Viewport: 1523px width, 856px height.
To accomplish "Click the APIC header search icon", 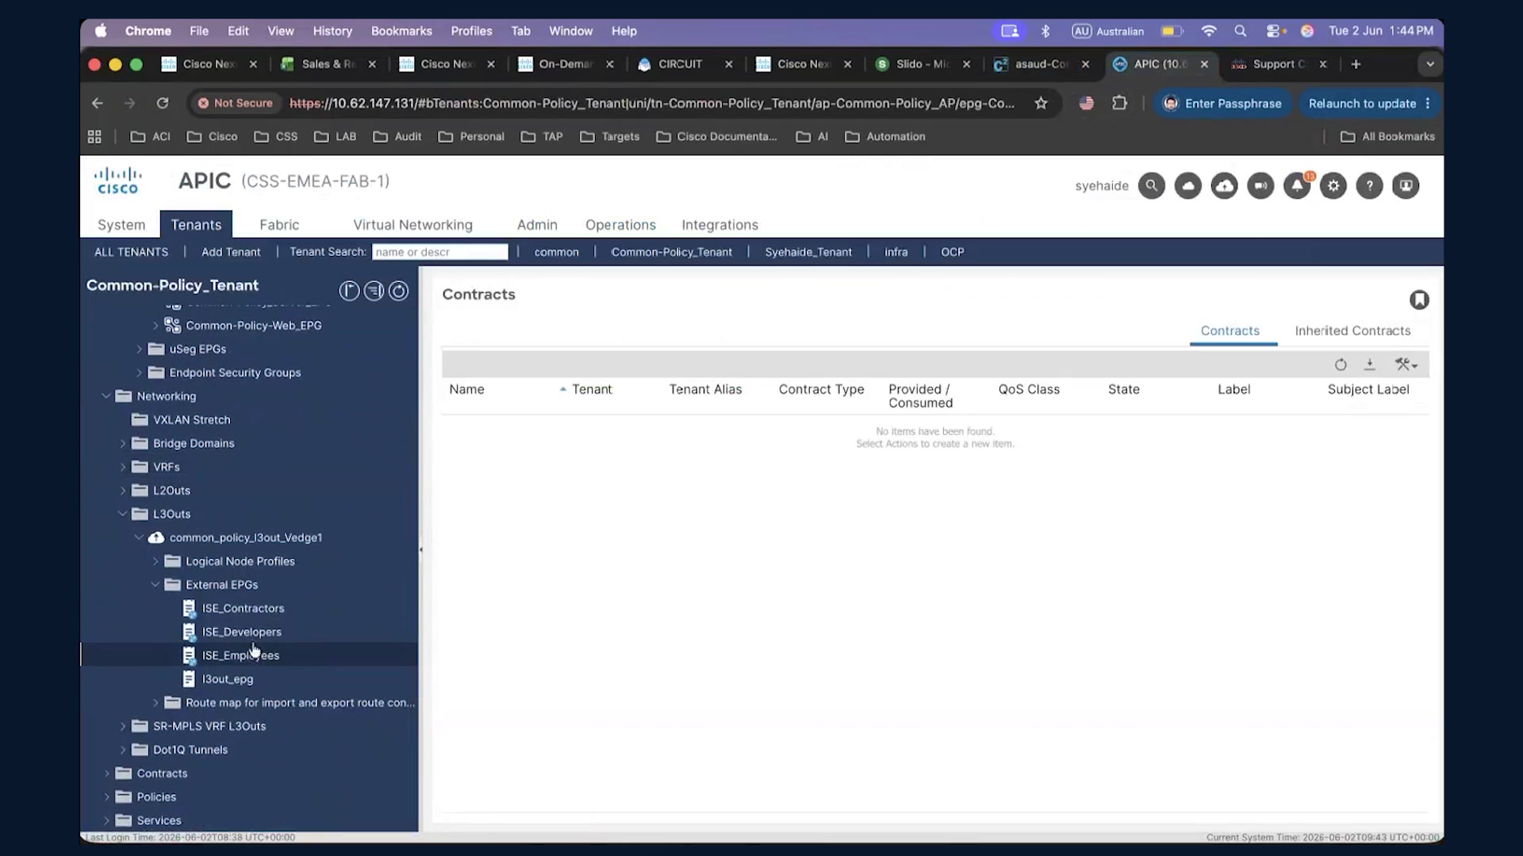I will click(1151, 185).
